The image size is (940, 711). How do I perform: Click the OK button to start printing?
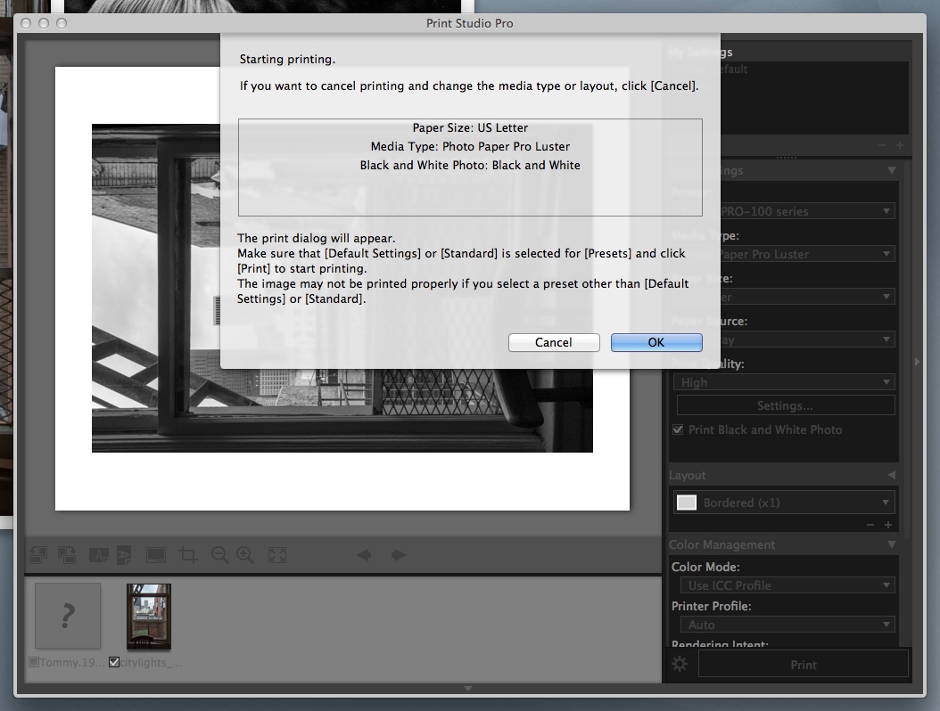point(656,342)
